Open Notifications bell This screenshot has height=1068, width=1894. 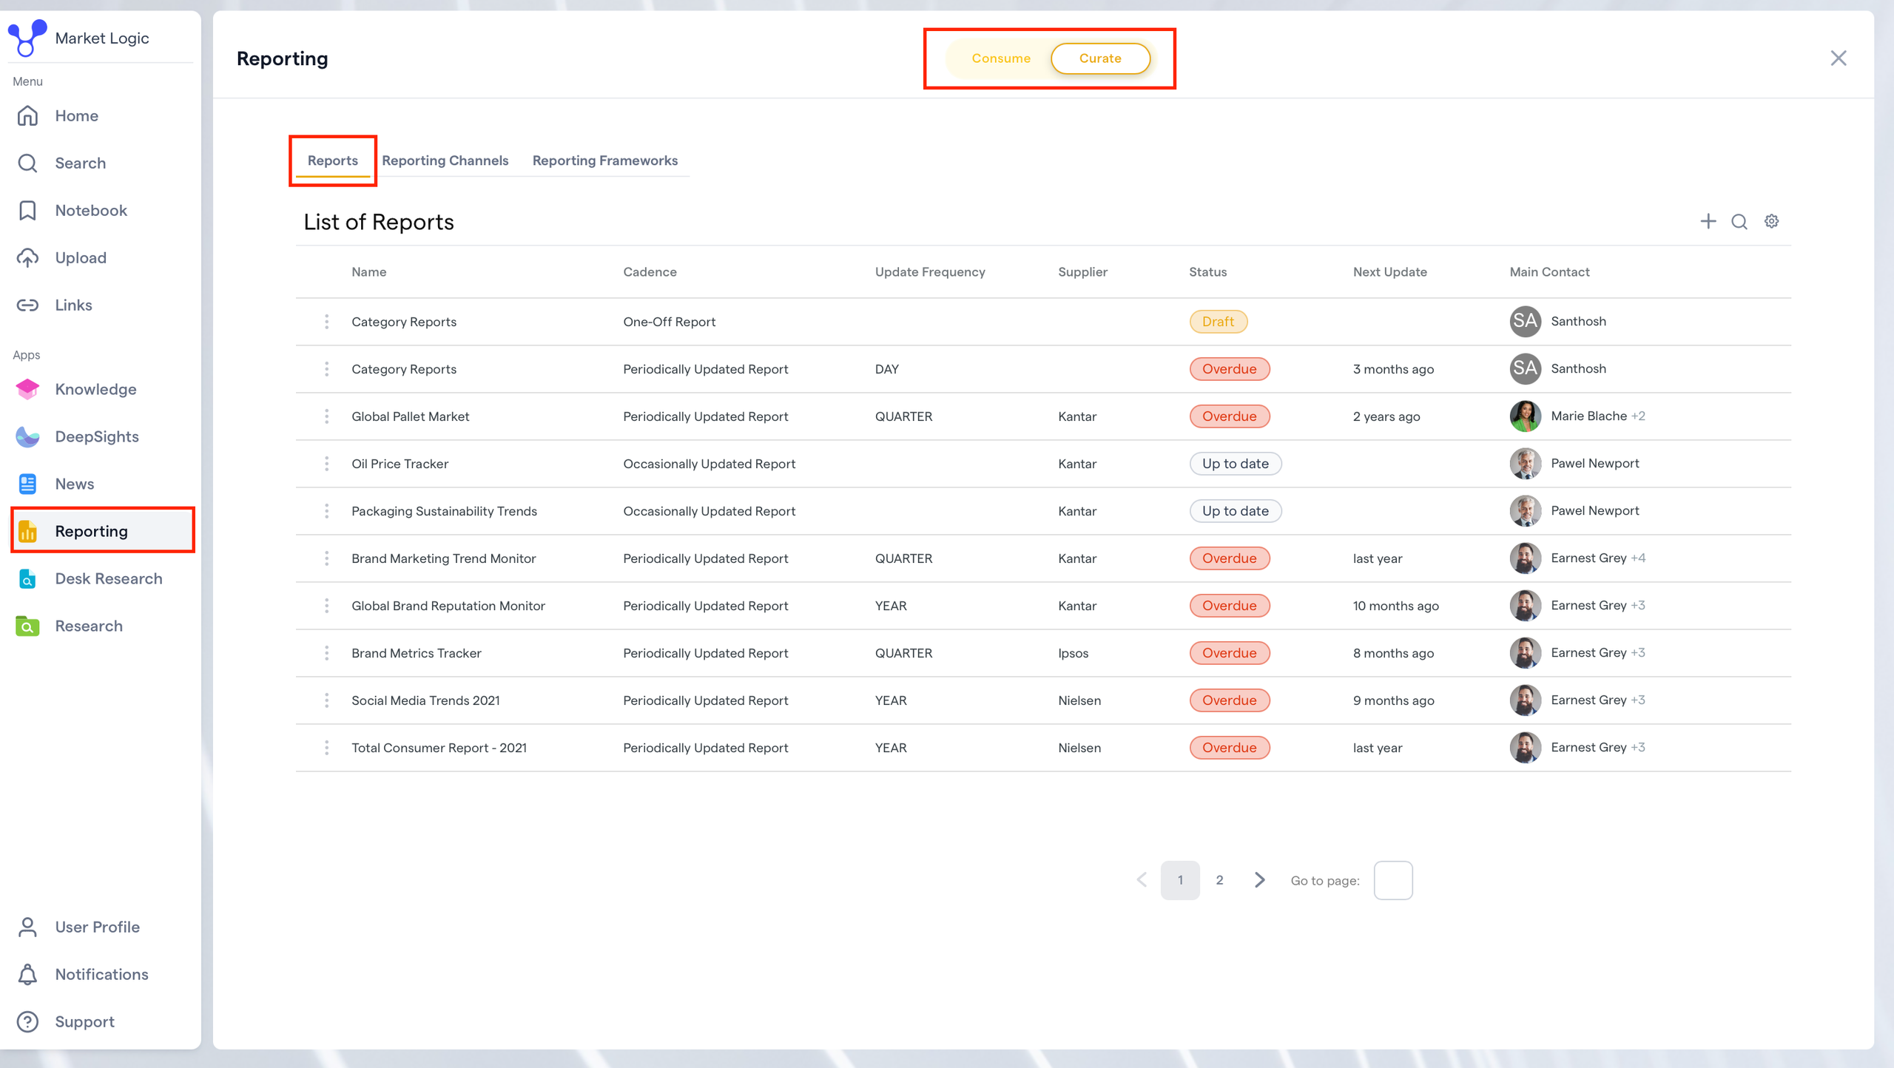click(x=101, y=974)
